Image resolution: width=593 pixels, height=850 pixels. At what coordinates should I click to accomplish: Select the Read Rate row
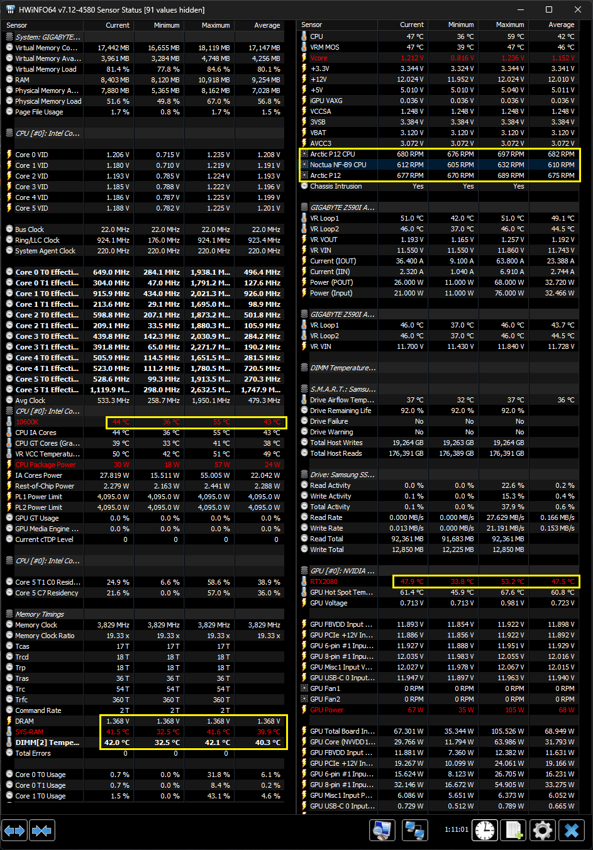(x=438, y=517)
